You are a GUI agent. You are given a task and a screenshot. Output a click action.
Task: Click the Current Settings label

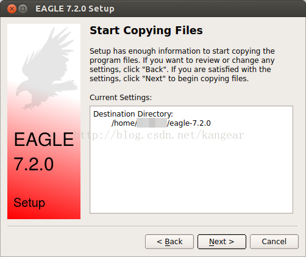(121, 98)
